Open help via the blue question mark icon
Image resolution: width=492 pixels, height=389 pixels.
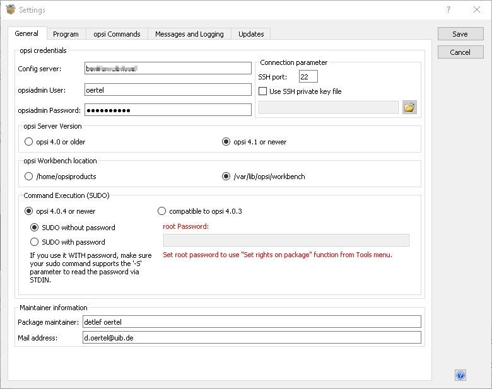(460, 375)
